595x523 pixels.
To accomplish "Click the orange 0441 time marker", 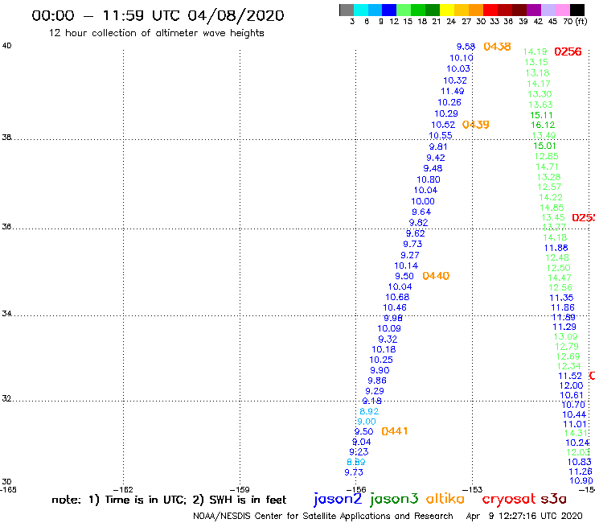I will tap(395, 431).
